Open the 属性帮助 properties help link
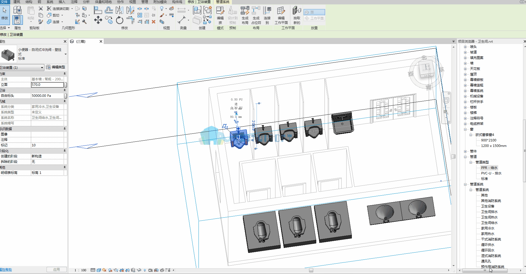 tap(6, 270)
